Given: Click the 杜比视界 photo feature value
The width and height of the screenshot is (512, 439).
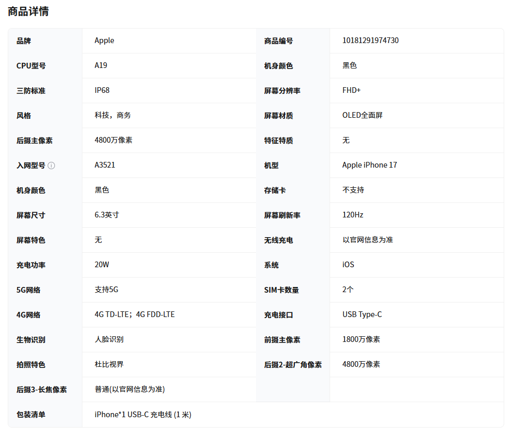Looking at the screenshot, I should (109, 364).
